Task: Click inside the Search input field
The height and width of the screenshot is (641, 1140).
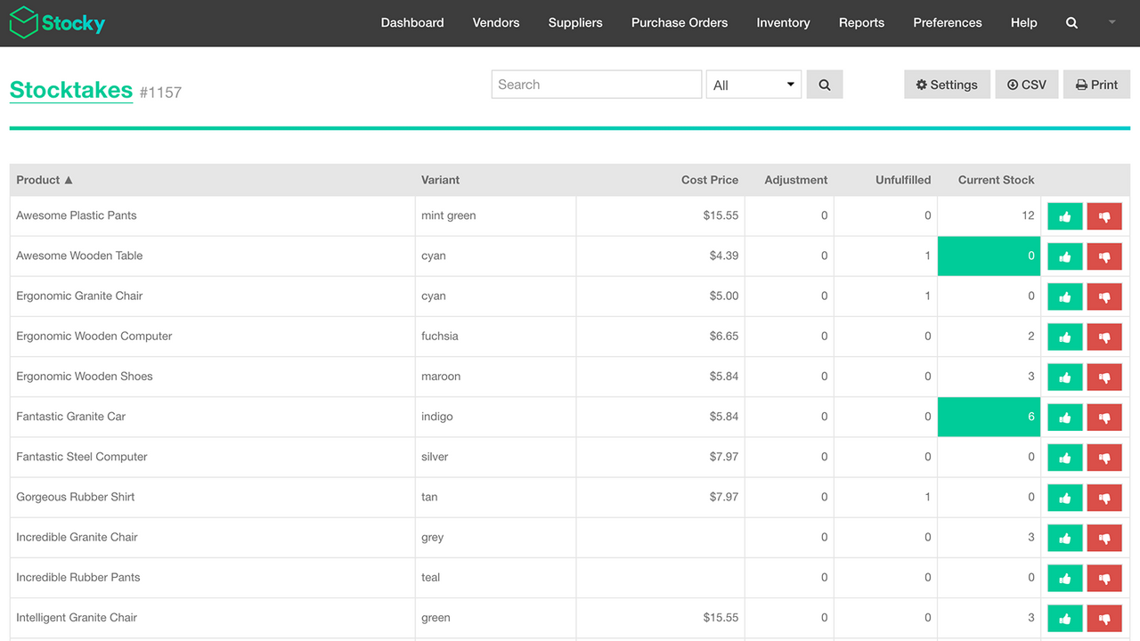Action: click(596, 84)
